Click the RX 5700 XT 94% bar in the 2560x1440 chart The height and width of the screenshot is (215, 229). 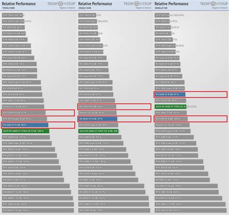point(97,107)
